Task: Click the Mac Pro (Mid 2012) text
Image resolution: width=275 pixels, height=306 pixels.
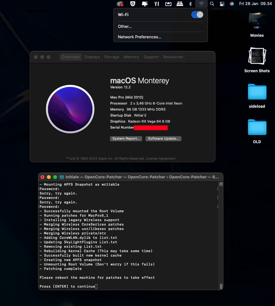Action: tap(127, 97)
